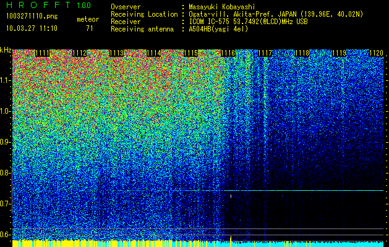Click the meteor count 71
Screen dimensions: 389x247
90,28
